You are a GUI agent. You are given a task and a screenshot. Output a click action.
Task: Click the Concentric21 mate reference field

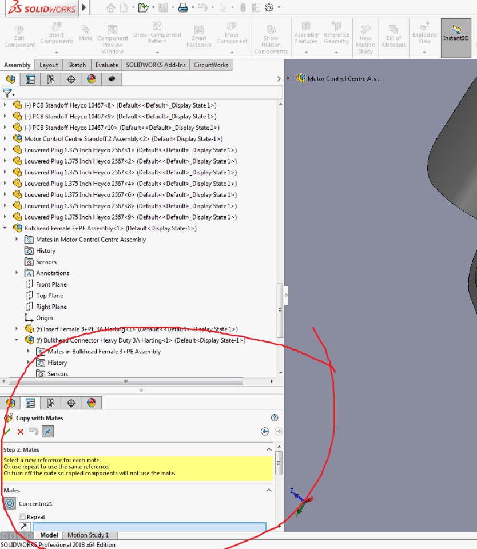(x=149, y=526)
